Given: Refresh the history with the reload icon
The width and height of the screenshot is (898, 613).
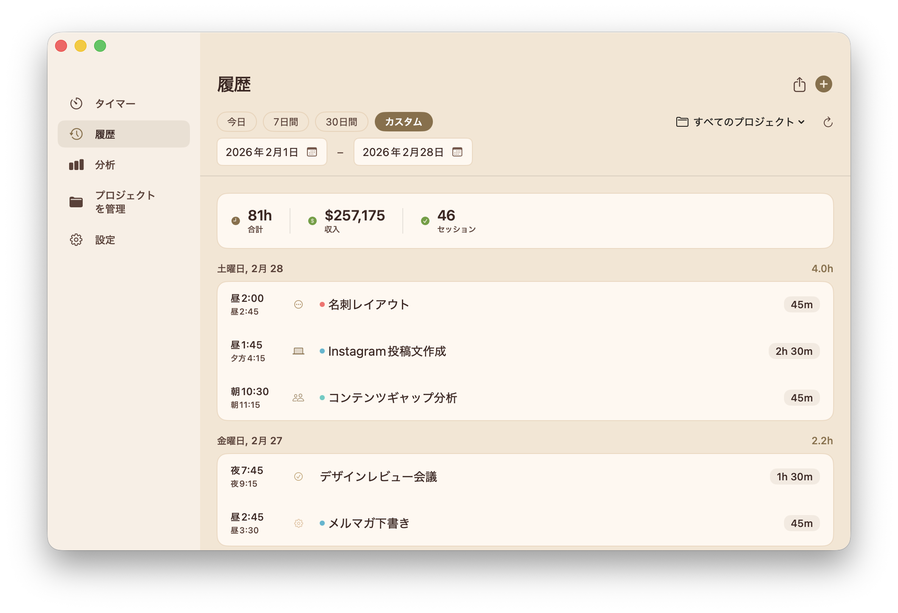Looking at the screenshot, I should click(x=828, y=122).
